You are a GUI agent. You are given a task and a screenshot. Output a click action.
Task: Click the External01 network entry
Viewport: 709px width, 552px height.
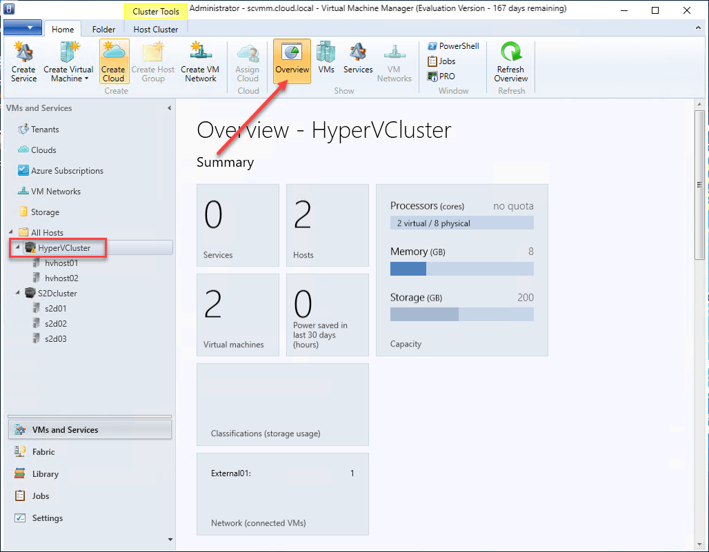tap(283, 473)
